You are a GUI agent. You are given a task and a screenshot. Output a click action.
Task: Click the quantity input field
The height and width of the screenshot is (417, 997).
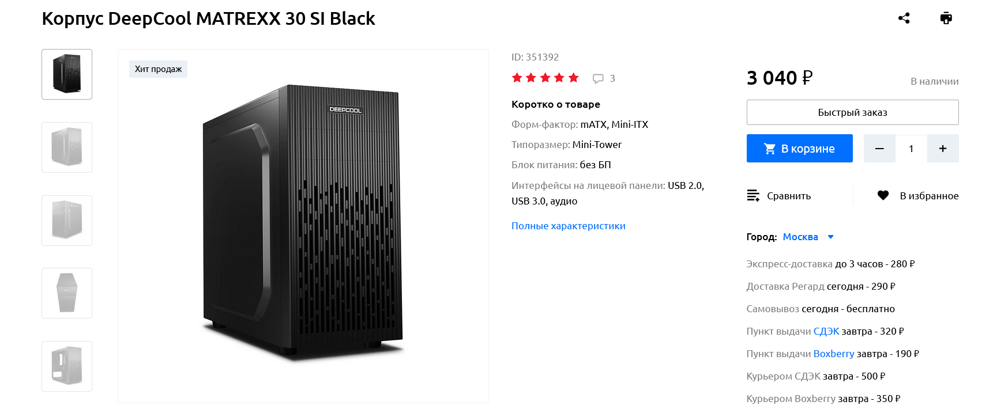point(911,149)
